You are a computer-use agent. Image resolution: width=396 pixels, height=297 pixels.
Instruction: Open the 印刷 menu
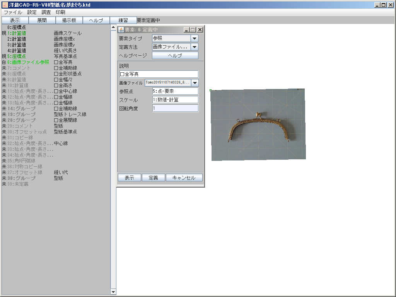(60, 12)
